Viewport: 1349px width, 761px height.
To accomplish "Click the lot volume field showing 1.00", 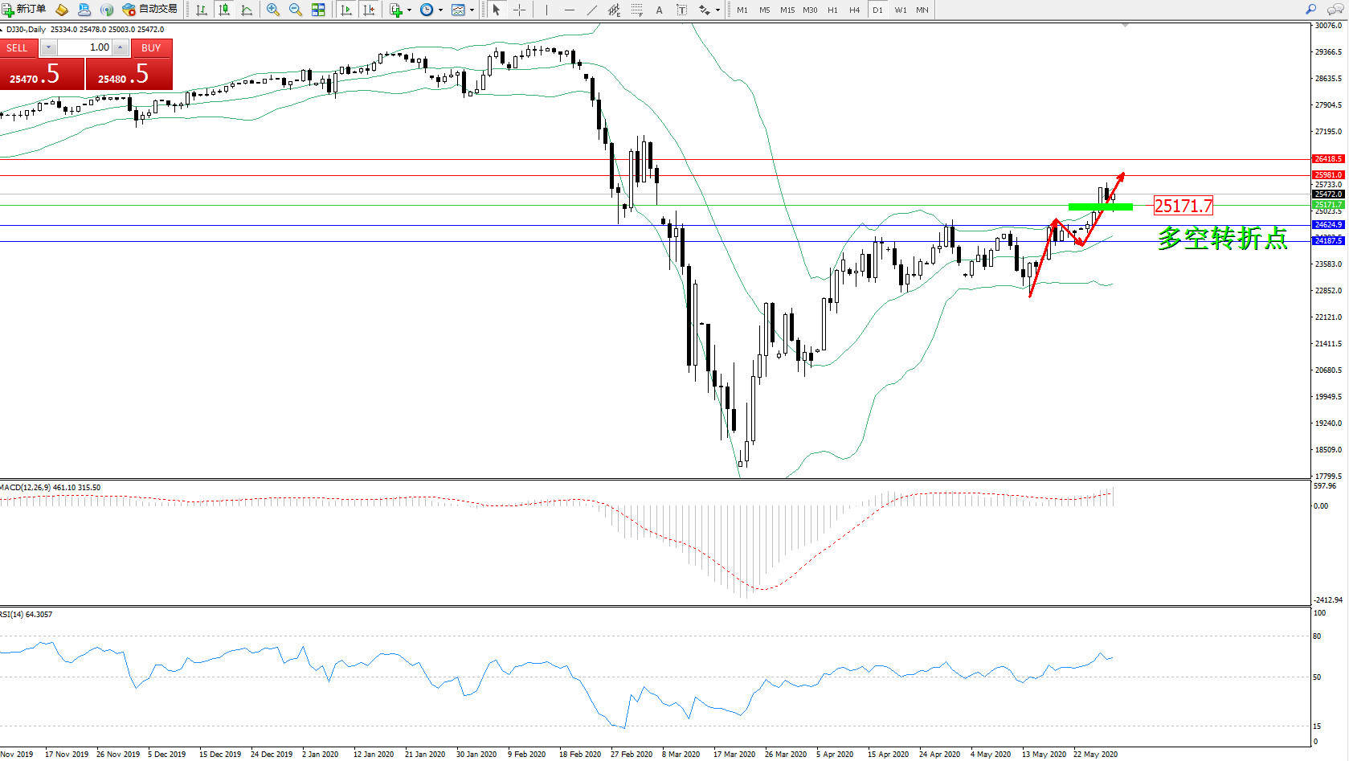I will 84,47.
